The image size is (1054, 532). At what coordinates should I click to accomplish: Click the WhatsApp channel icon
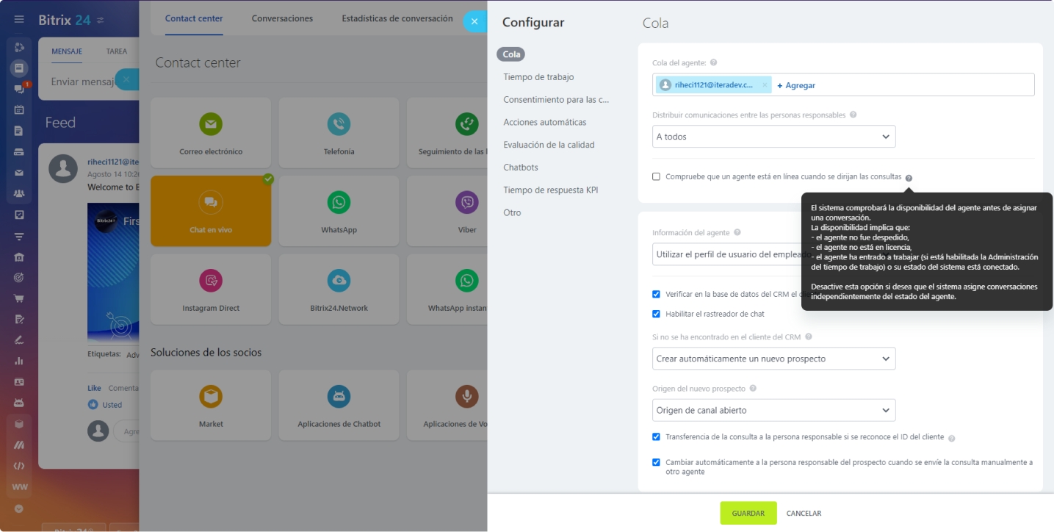339,202
